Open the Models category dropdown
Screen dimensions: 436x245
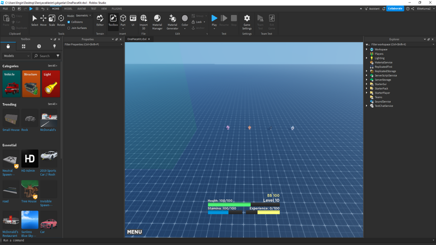[x=16, y=56]
